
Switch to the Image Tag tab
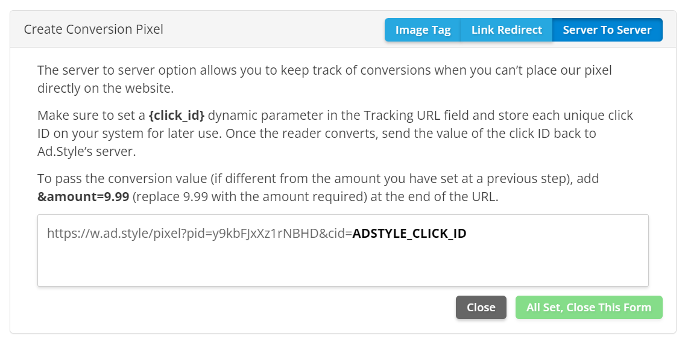pyautogui.click(x=423, y=30)
